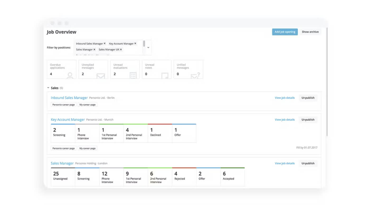372x211 pixels.
Task: Add a new job opening
Action: click(x=285, y=32)
